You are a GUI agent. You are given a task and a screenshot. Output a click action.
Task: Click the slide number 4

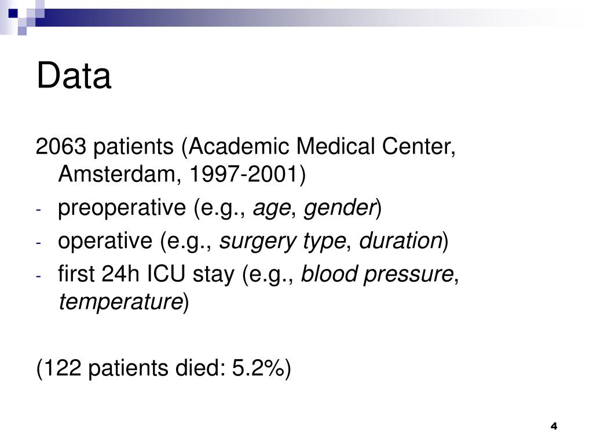coord(554,426)
